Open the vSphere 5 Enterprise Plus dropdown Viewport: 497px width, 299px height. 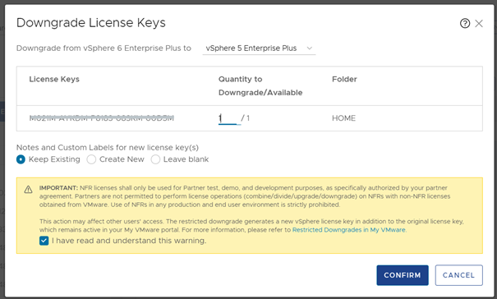[259, 48]
